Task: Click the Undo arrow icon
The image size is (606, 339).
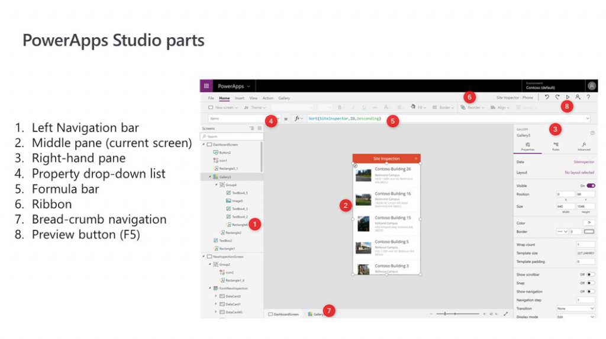Action: pyautogui.click(x=547, y=97)
